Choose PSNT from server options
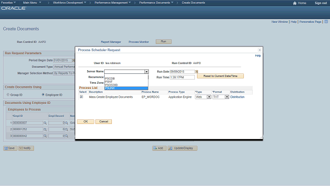Viewport: 330px width, 186px height. (126, 82)
